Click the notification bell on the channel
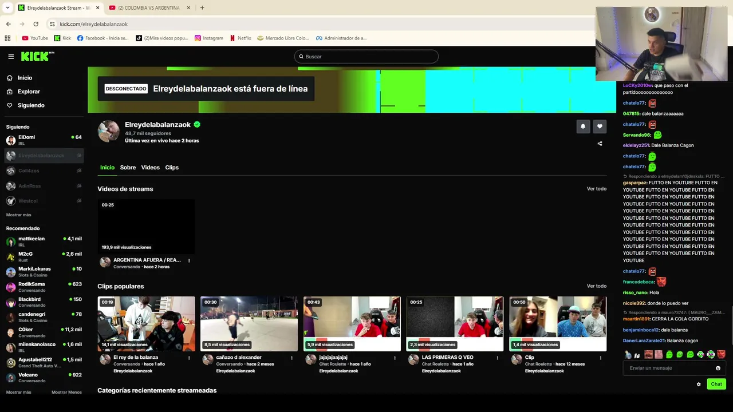Viewport: 733px width, 412px height. click(583, 126)
